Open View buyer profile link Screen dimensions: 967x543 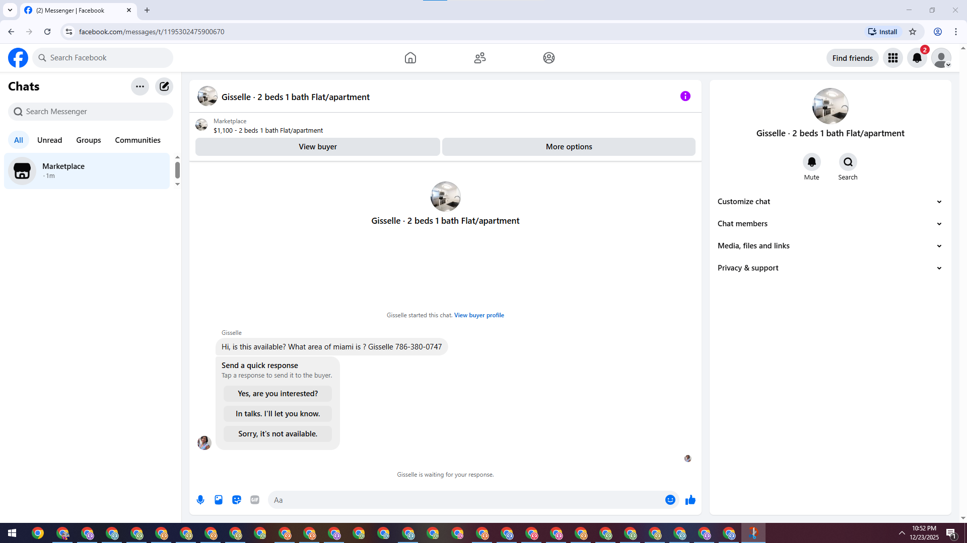478,315
